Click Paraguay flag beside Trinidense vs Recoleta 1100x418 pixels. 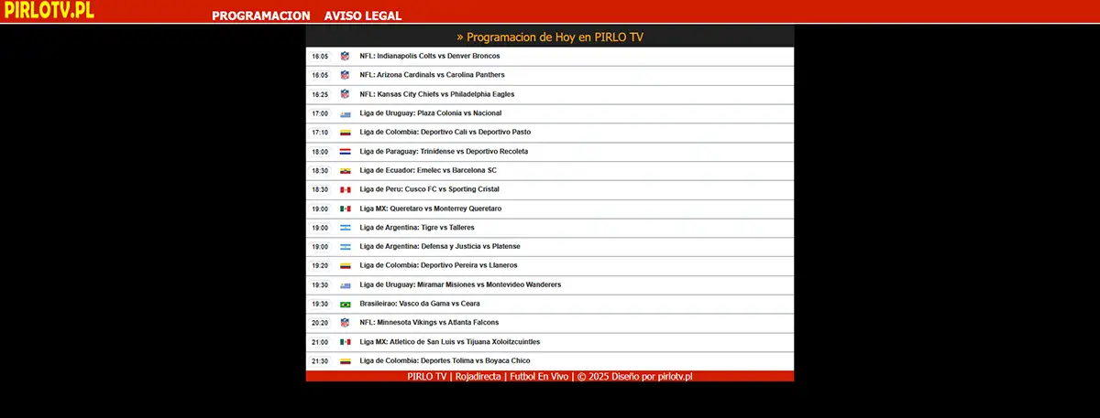[346, 152]
